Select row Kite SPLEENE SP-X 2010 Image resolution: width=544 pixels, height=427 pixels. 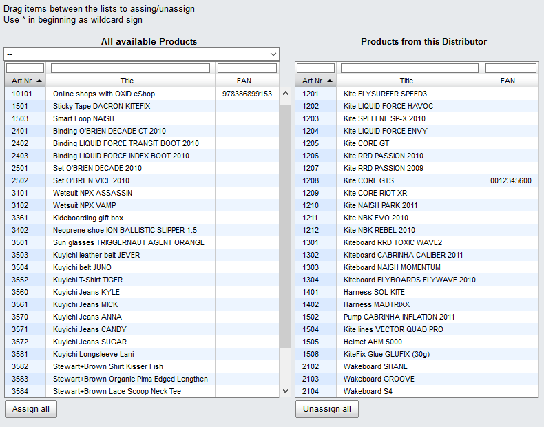(x=417, y=118)
